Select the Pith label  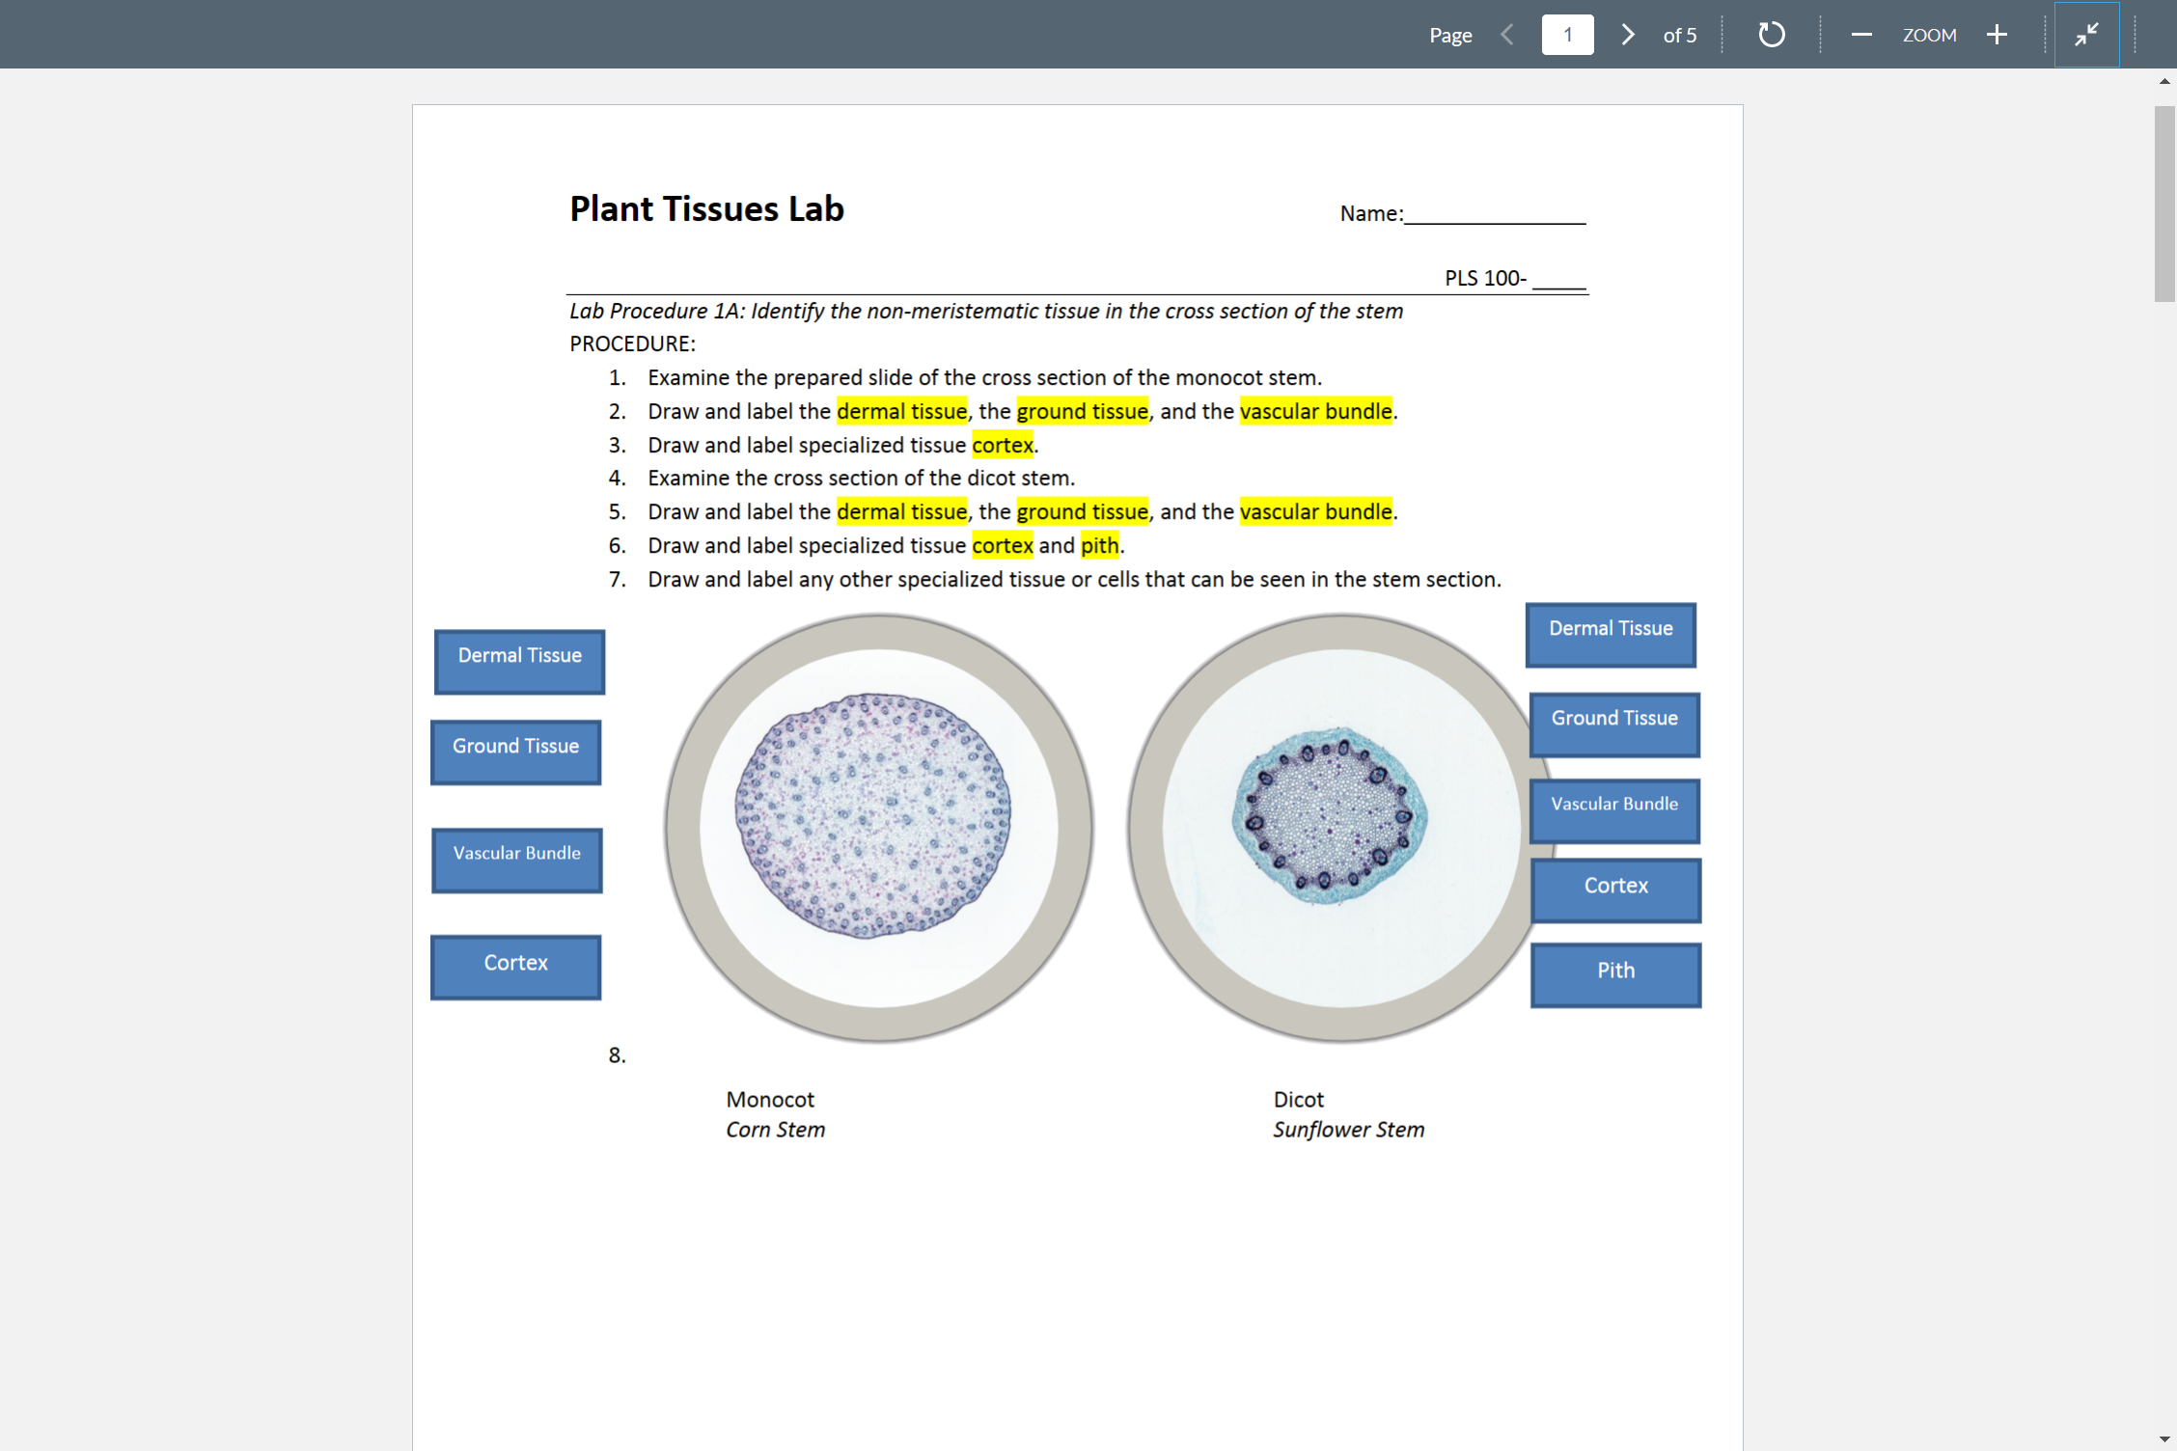pyautogui.click(x=1614, y=974)
